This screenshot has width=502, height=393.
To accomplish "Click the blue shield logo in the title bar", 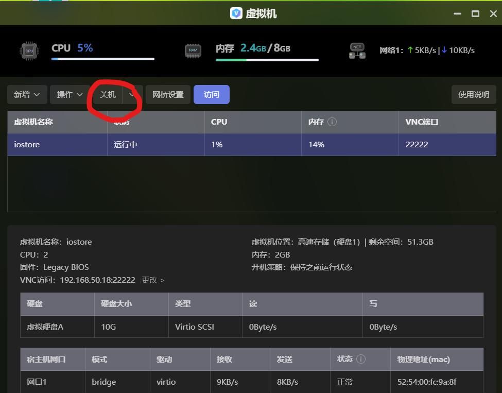I will (x=236, y=13).
